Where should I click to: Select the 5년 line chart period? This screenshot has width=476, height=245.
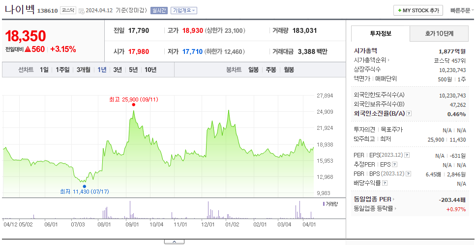[x=133, y=70]
